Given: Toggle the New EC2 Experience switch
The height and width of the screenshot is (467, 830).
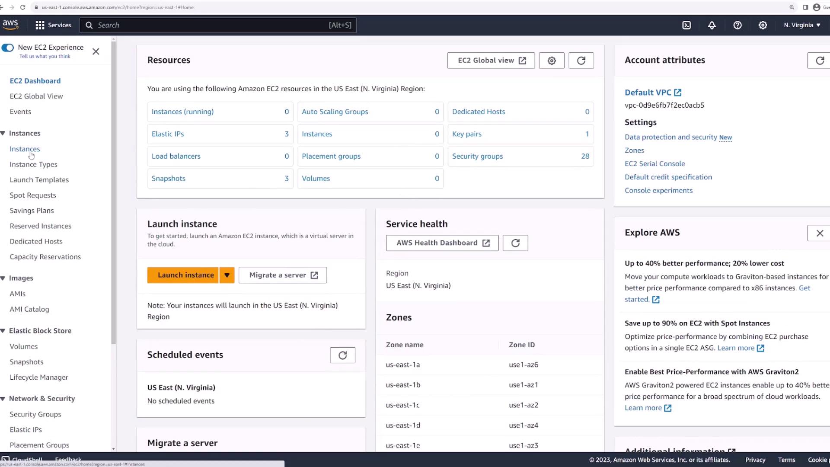Looking at the screenshot, I should point(8,48).
